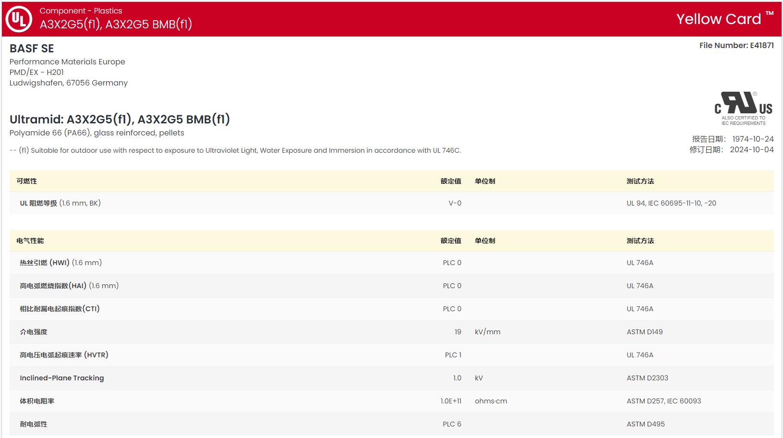Click 'PLC 6' arc resistance value

pos(452,424)
